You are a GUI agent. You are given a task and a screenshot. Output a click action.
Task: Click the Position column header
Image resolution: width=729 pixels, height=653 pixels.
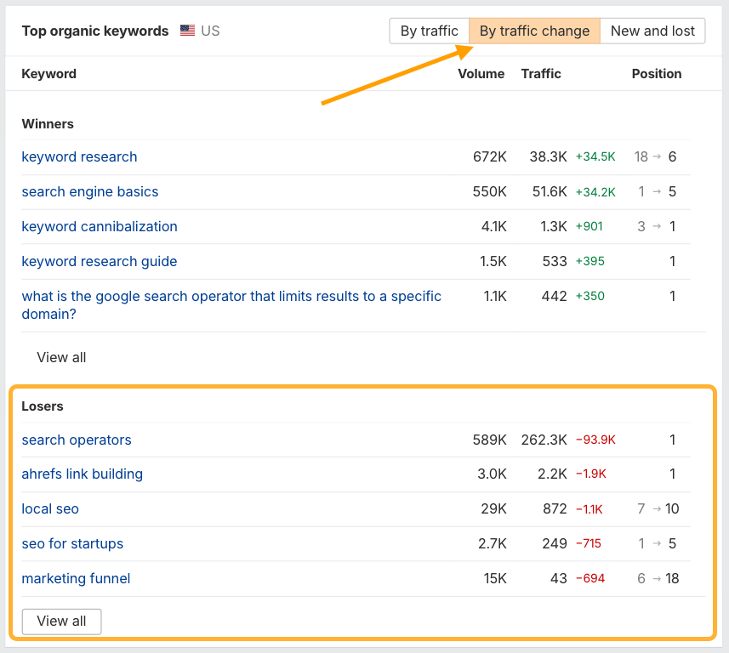(656, 74)
